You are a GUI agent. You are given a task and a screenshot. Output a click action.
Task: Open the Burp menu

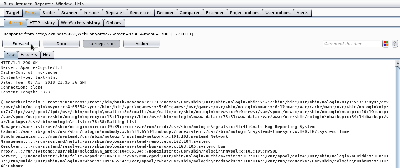coord(8,4)
